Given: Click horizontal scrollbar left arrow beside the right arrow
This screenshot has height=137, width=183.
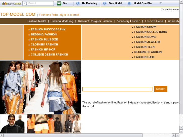Looking at the screenshot, I should point(174,135).
